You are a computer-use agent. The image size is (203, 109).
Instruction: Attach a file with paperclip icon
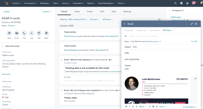pyautogui.click(x=157, y=106)
